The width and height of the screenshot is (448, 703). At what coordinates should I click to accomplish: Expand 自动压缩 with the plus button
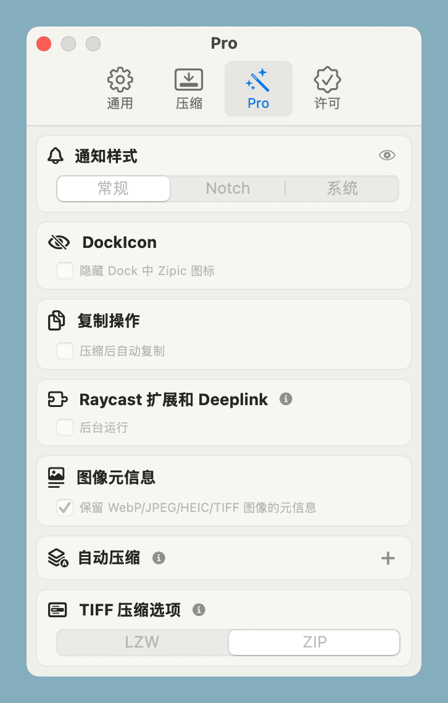(x=388, y=558)
